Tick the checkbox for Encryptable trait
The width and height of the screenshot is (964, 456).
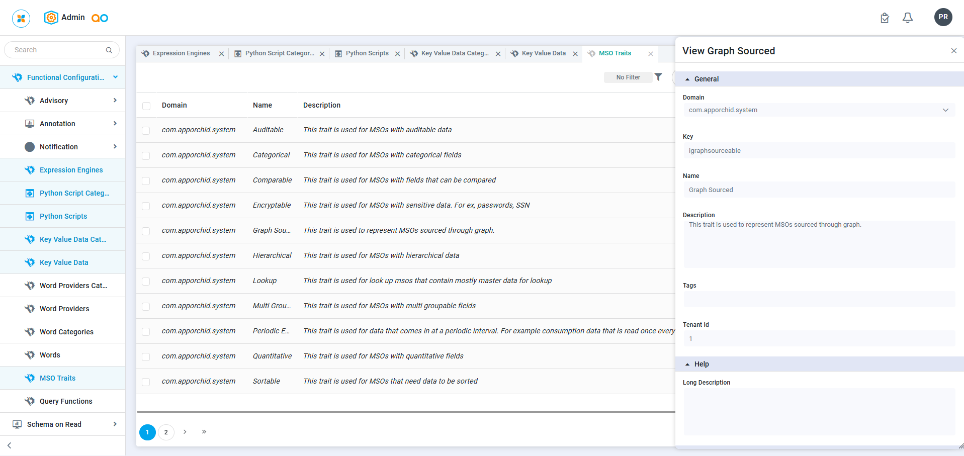coord(146,206)
